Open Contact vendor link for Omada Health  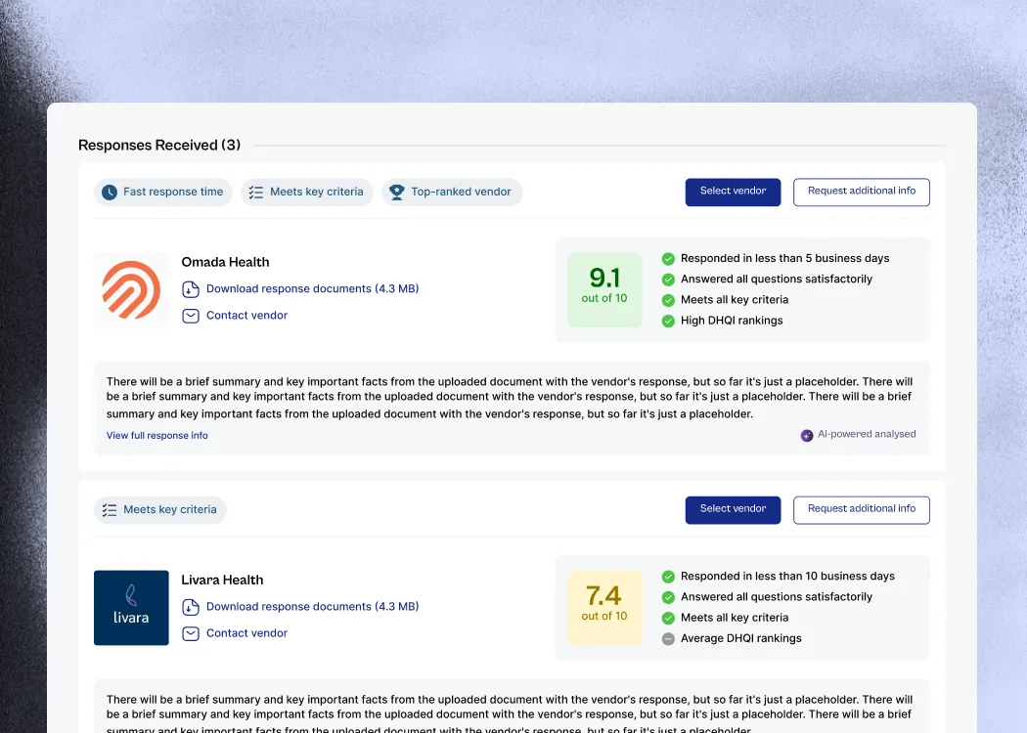pos(246,316)
